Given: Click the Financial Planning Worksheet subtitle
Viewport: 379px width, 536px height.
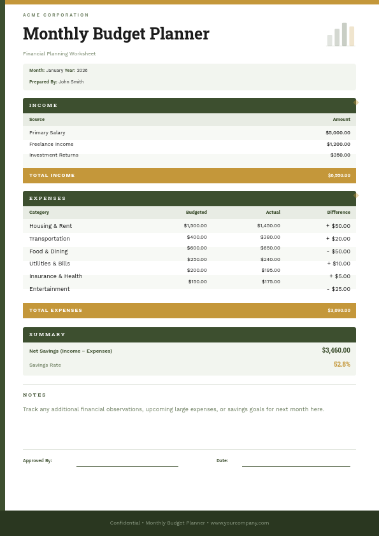Looking at the screenshot, I should [x=59, y=53].
